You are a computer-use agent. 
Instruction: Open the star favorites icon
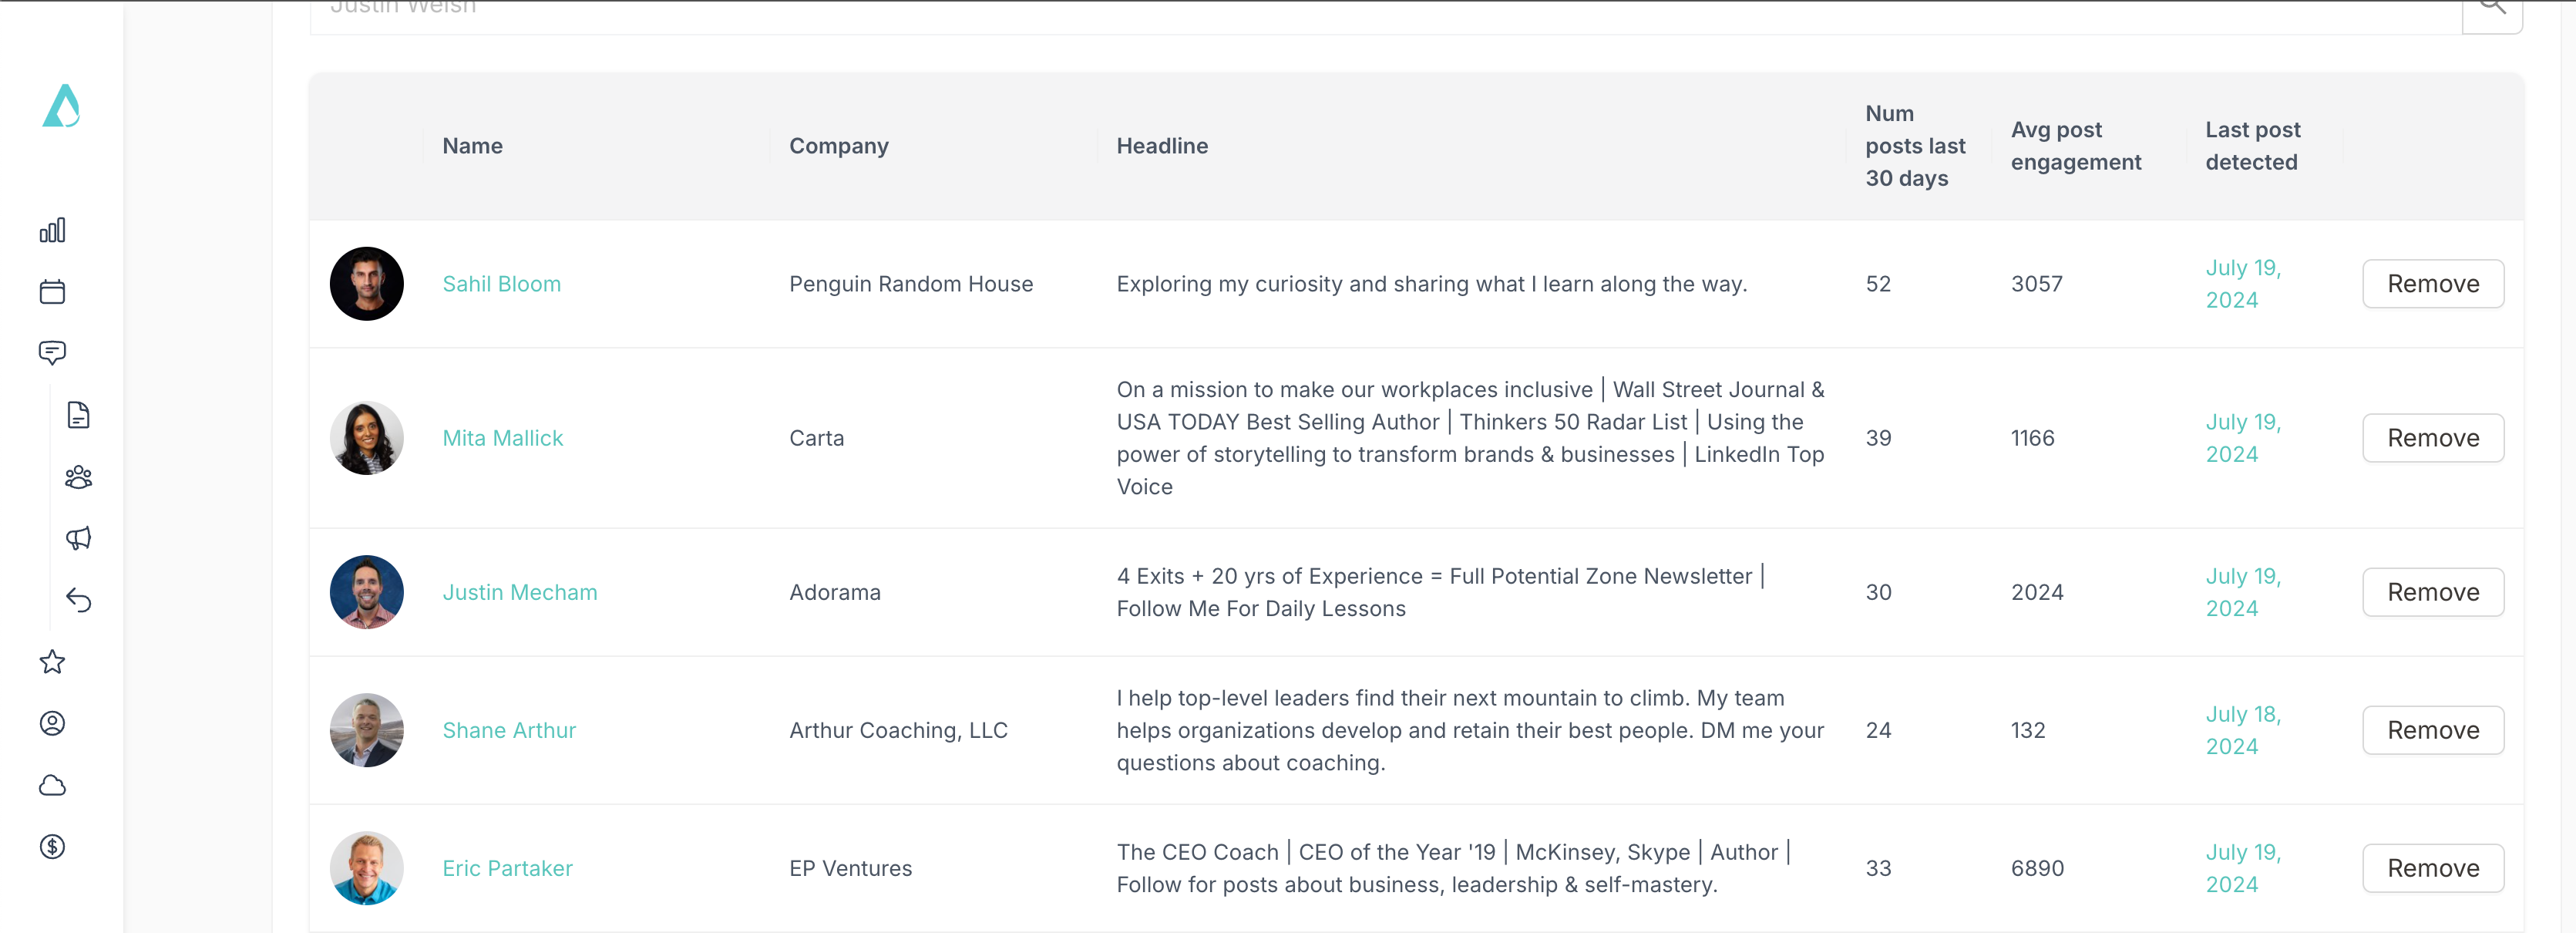point(52,661)
